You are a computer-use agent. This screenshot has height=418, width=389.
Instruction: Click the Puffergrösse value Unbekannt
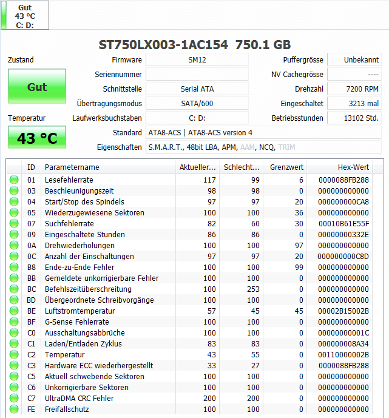click(x=354, y=59)
